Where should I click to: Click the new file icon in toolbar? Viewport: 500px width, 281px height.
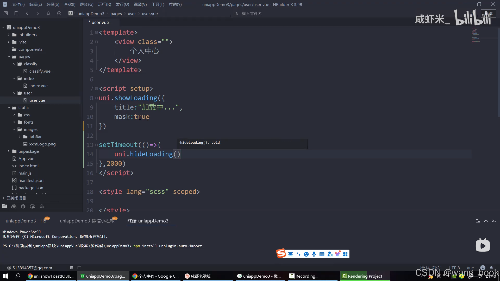(6, 13)
